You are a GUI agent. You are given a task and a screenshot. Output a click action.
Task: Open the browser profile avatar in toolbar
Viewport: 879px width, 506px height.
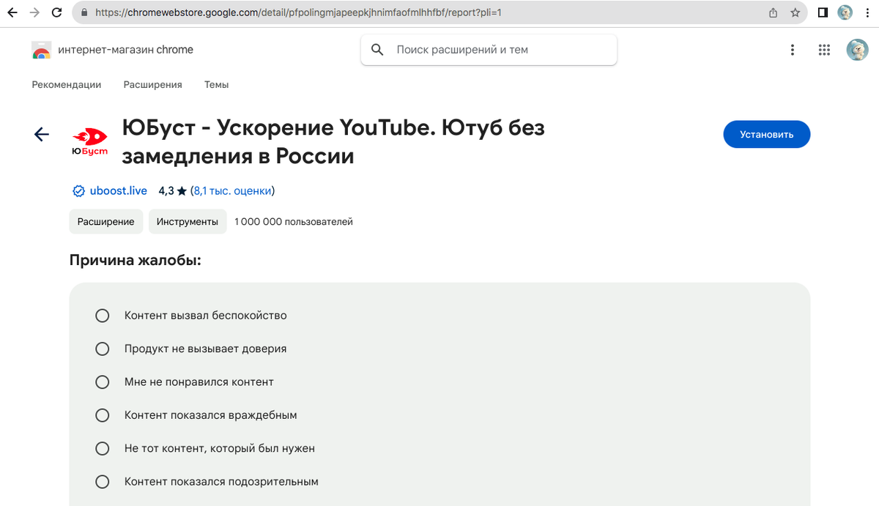click(x=845, y=12)
